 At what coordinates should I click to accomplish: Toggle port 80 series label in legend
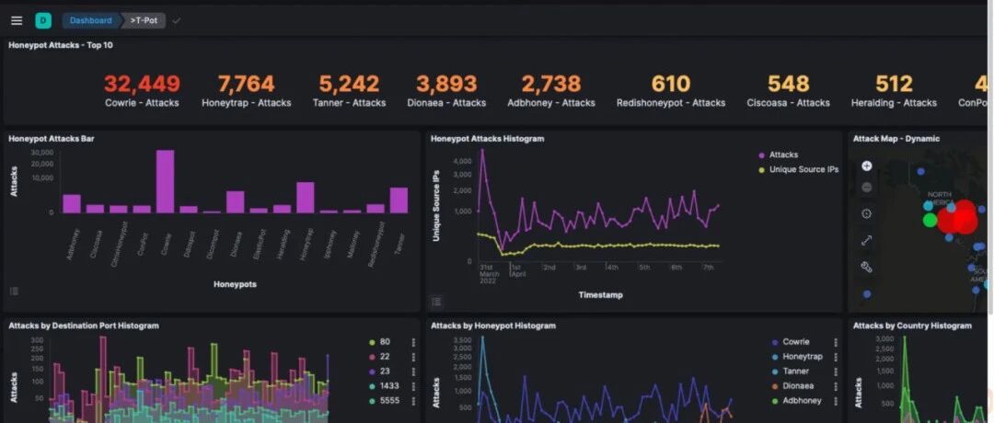pos(385,342)
